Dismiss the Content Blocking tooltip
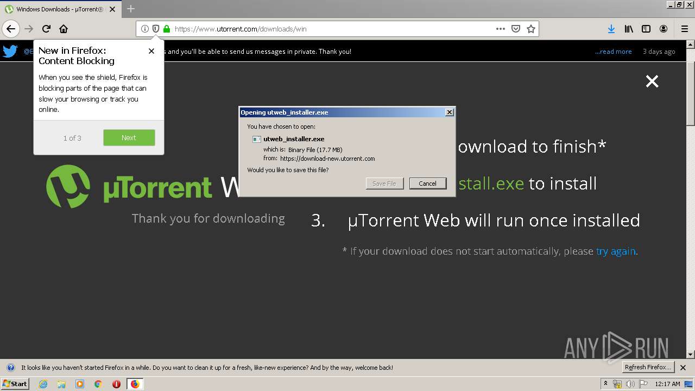Screen dimensions: 695x391 coord(151,51)
